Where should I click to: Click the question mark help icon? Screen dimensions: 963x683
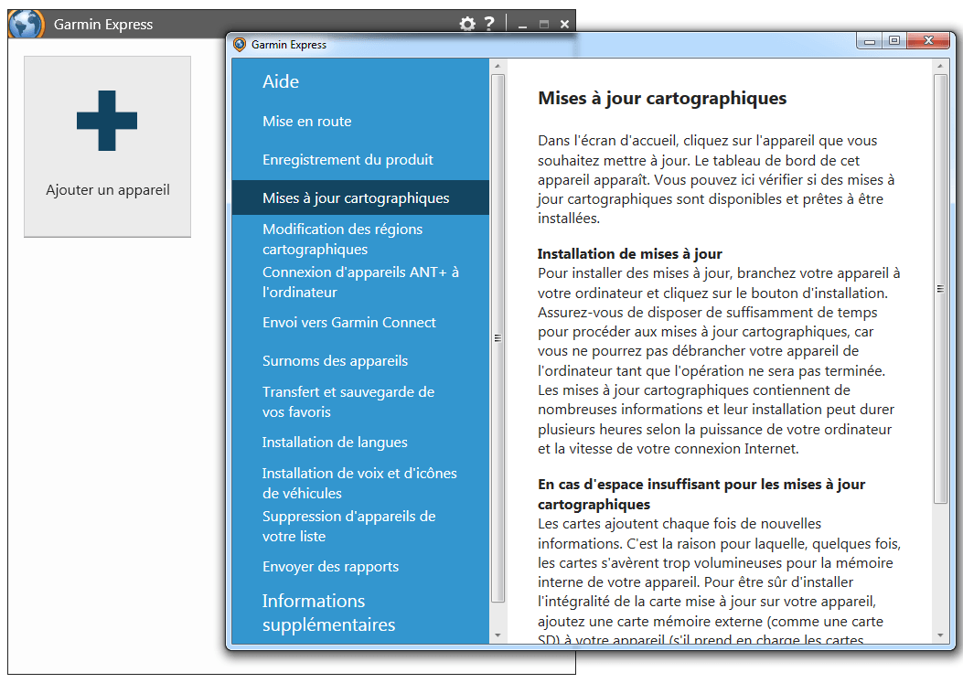point(489,24)
